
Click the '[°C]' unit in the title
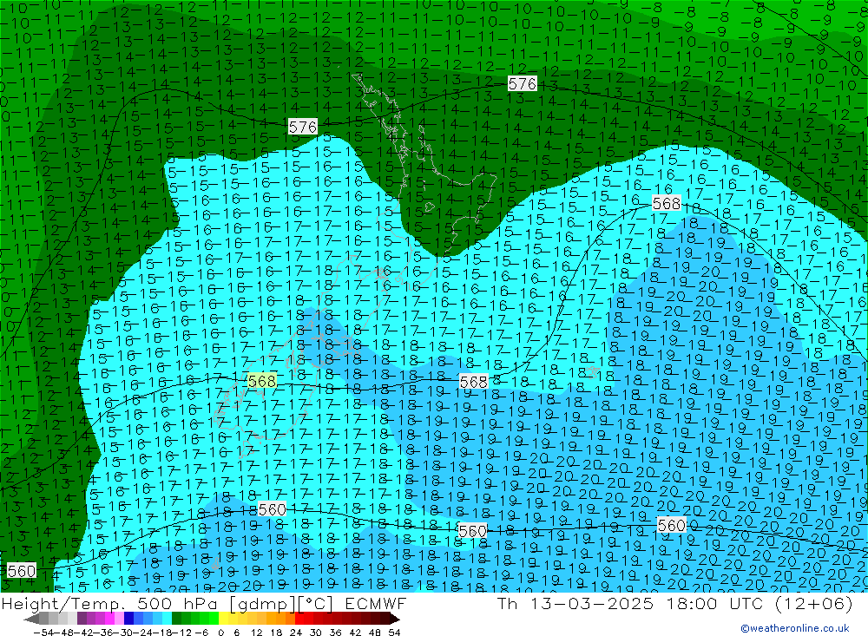pos(316,603)
